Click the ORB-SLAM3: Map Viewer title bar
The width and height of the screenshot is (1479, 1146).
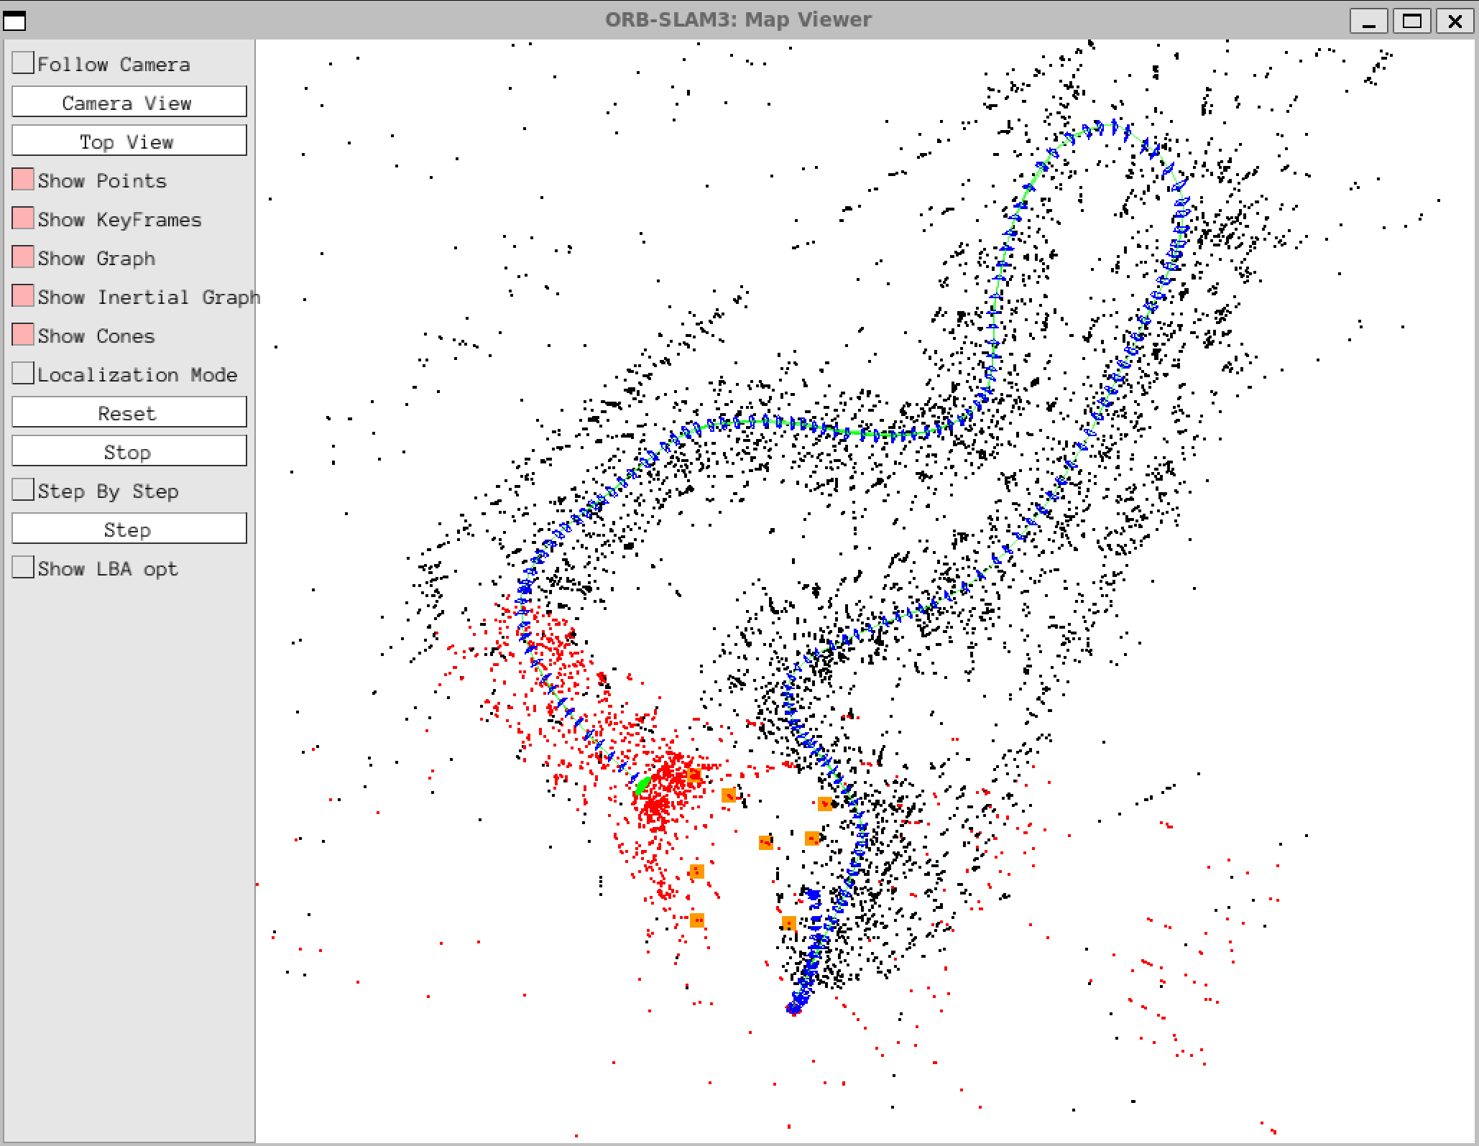tap(737, 19)
